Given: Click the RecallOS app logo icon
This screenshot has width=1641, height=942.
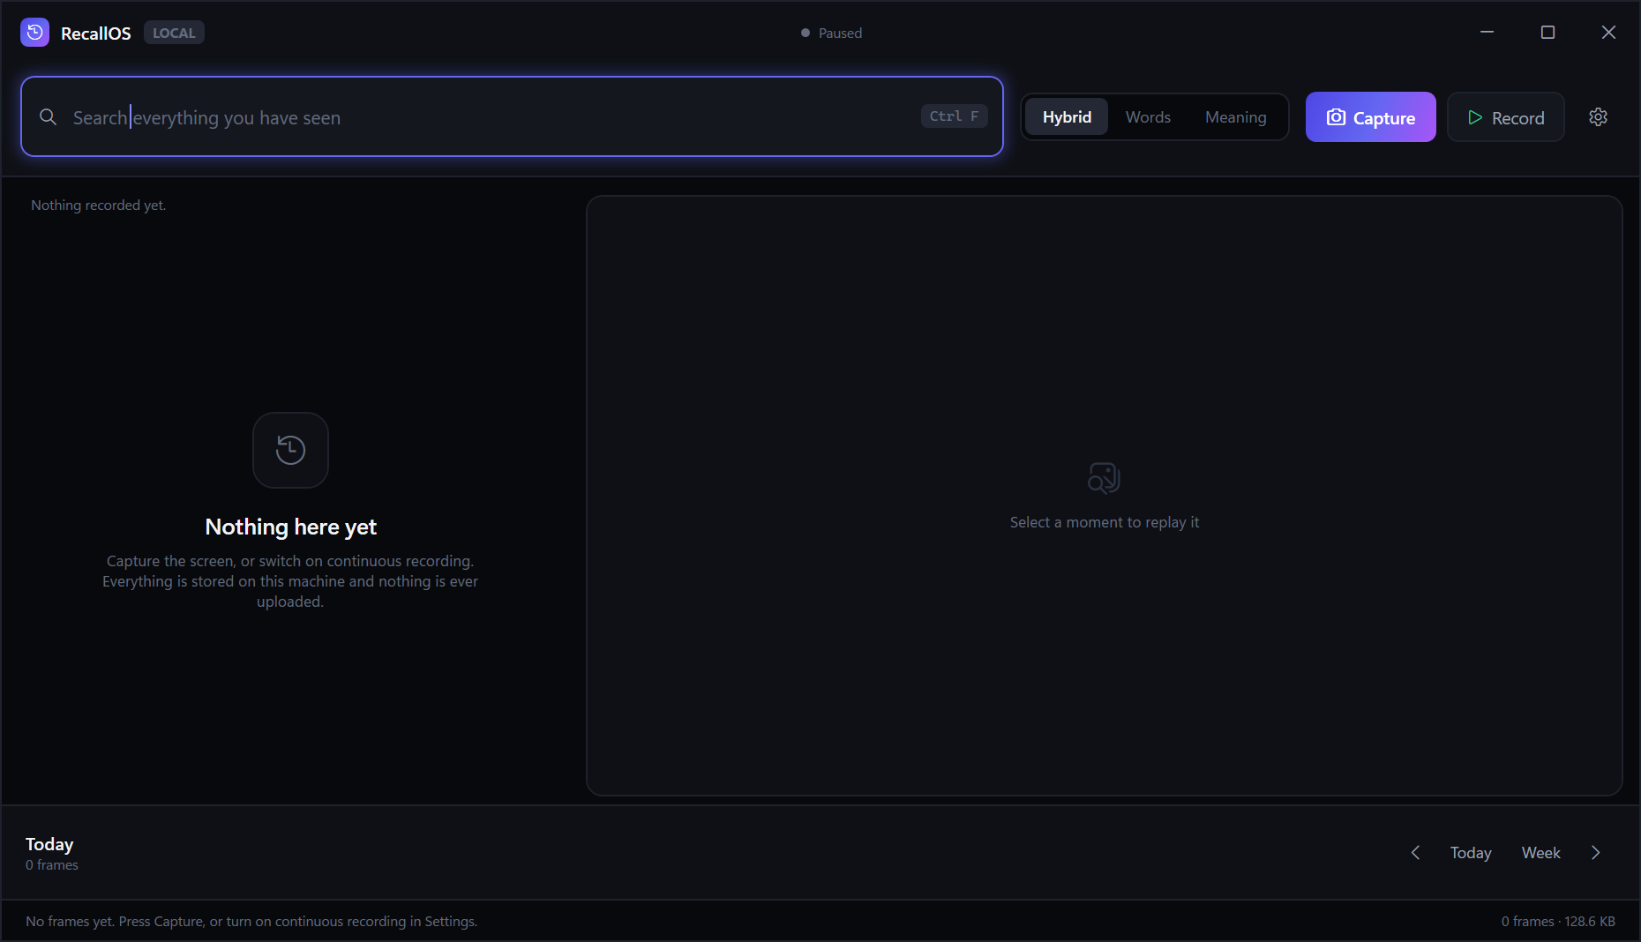Looking at the screenshot, I should point(34,33).
